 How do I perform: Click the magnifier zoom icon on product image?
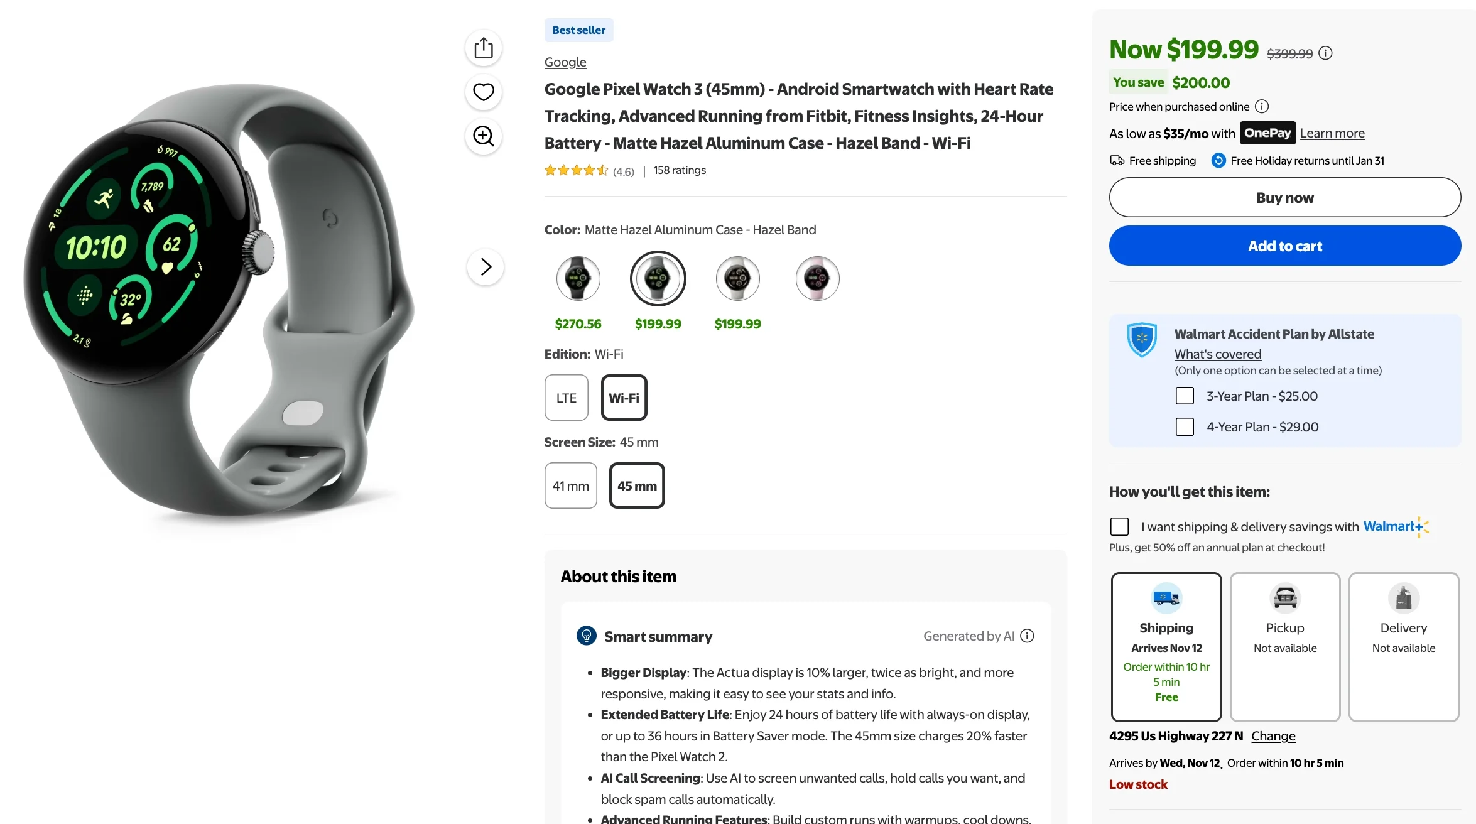(x=483, y=136)
